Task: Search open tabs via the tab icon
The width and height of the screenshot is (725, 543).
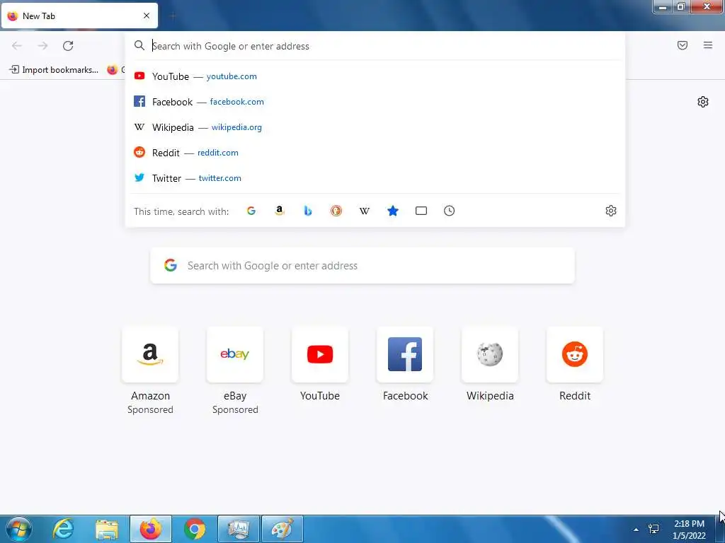Action: pos(421,211)
